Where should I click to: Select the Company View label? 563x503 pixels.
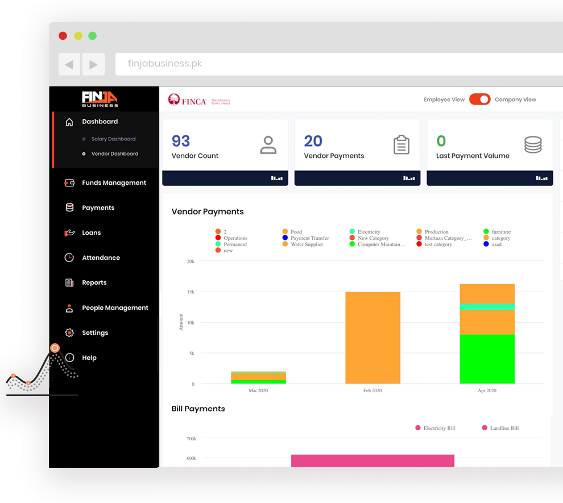pyautogui.click(x=515, y=99)
